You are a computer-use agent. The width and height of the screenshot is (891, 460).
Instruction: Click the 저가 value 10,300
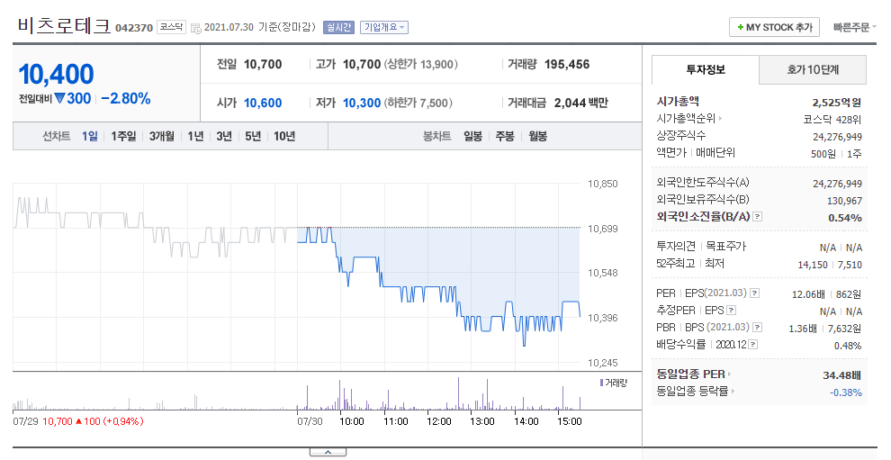(362, 103)
